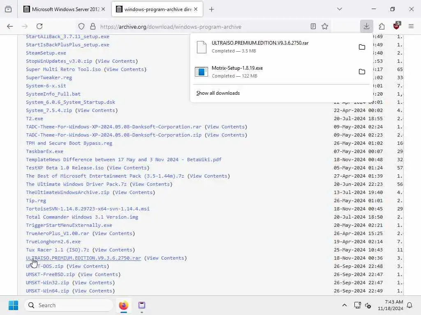
Task: Download TaskbarEx.exe
Action: (44, 151)
